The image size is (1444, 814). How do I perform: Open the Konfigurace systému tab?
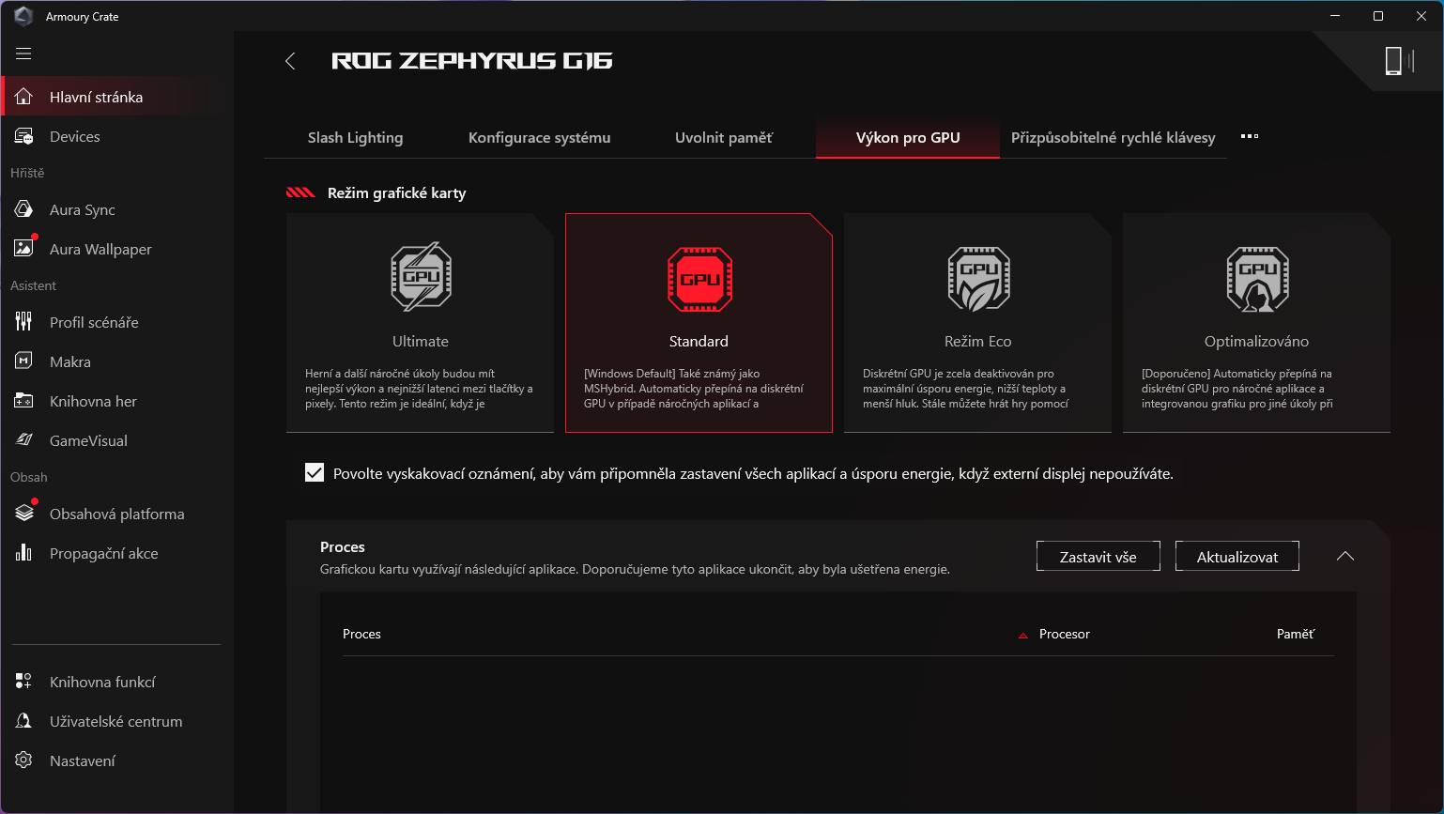(539, 137)
